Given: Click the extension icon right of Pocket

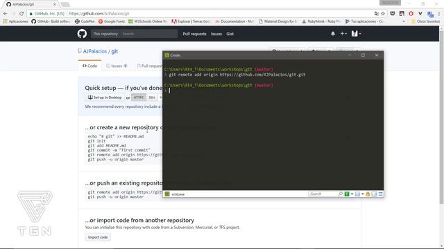Looking at the screenshot, I should (402, 14).
